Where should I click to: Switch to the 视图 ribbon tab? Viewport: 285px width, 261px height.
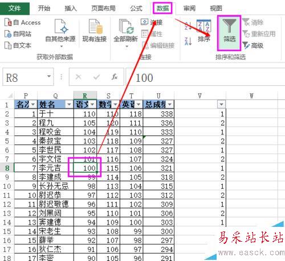tap(216, 9)
